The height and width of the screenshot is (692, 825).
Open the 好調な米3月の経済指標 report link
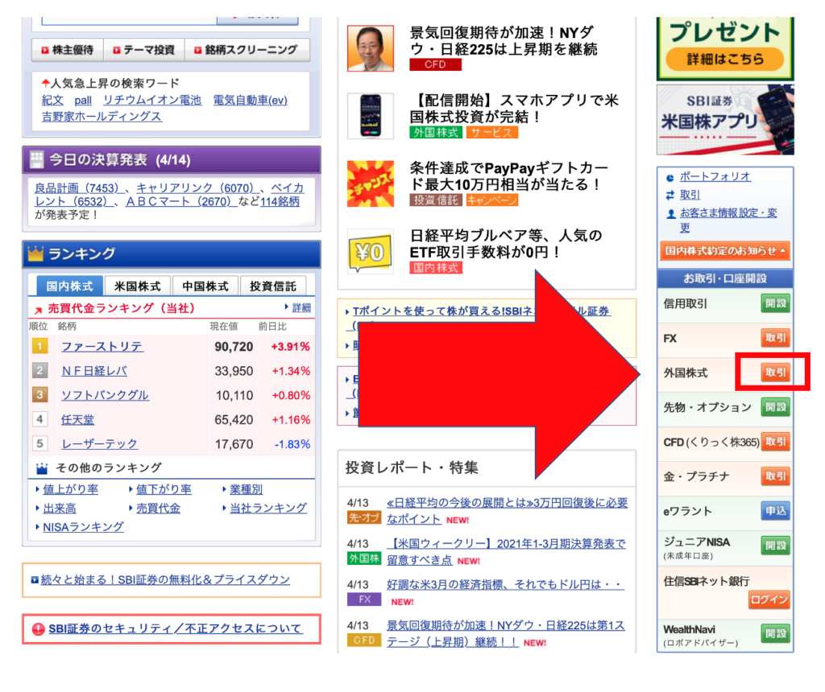pos(506,584)
